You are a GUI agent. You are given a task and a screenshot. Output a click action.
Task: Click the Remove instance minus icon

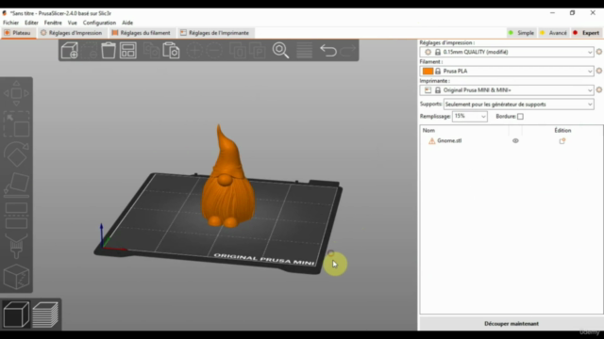(214, 50)
